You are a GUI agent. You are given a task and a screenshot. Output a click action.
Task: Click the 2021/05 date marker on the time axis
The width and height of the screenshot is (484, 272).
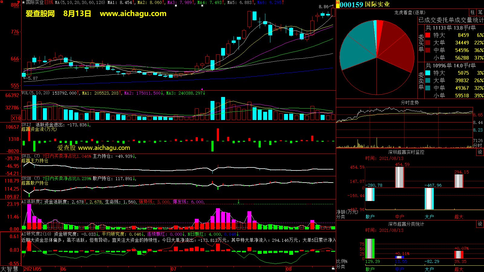32,269
